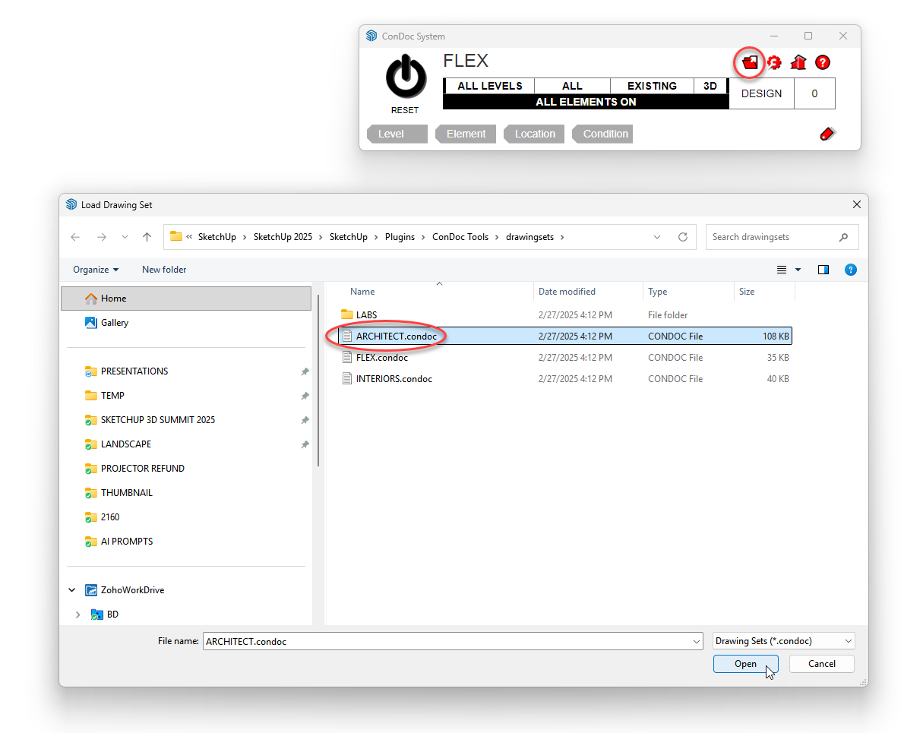Click the Cancel button
The image size is (923, 733).
[x=822, y=664]
